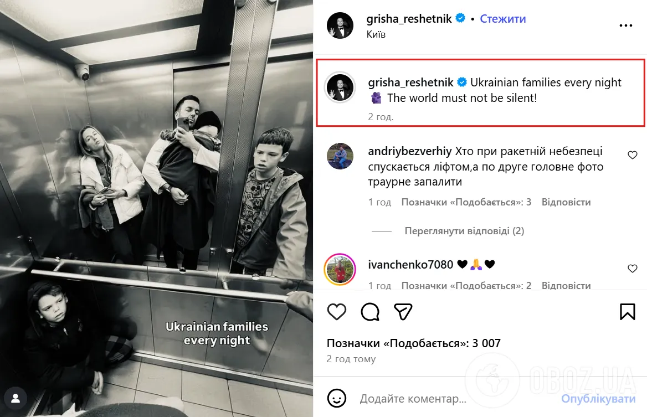Follow the account via Стежити
This screenshot has height=417, width=647.
(x=502, y=19)
